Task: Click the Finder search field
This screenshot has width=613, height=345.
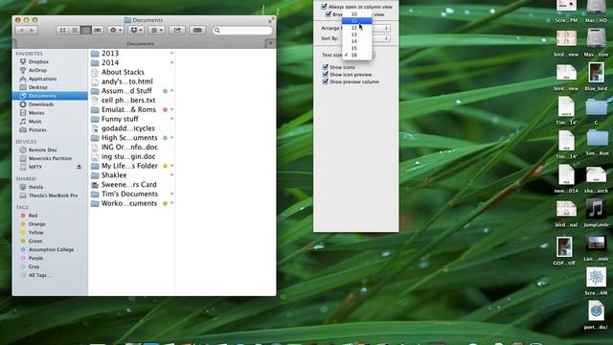Action: pos(242,30)
